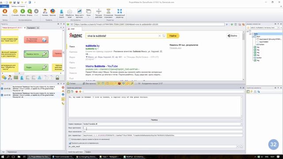Viewport: 283px width, 159px height.
Task: Open the Intelli Search tool
Action: coord(61,13)
